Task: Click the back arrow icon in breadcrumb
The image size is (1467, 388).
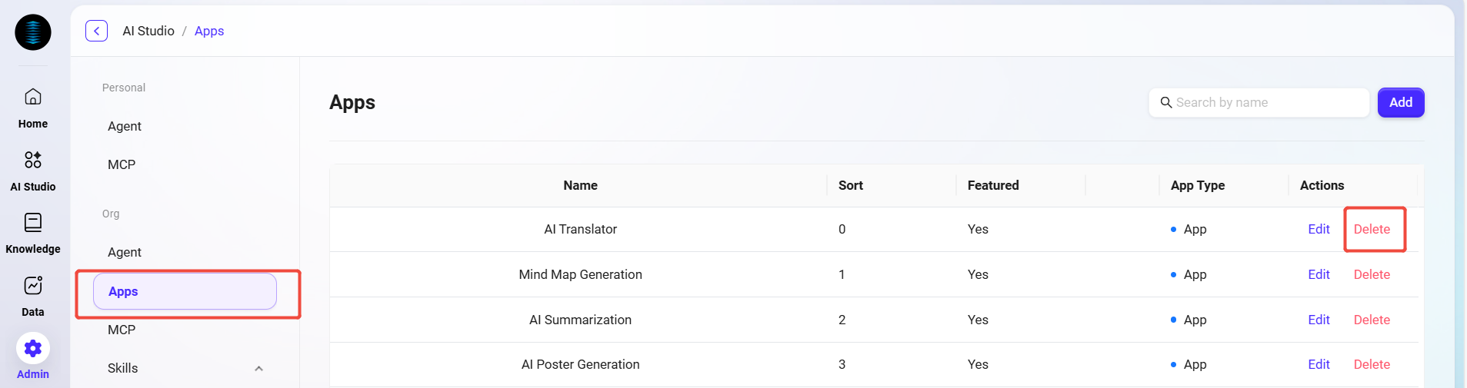Action: (96, 31)
